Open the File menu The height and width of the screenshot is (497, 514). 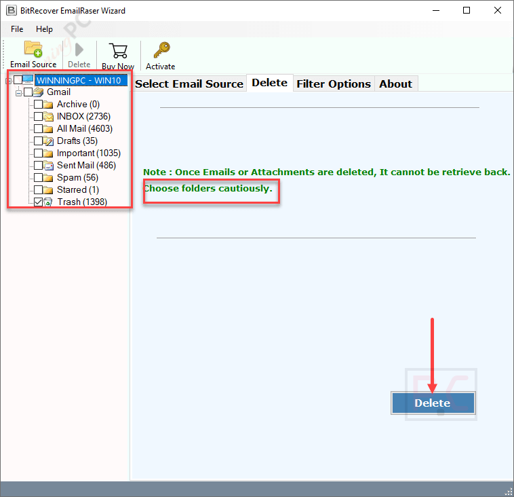pos(17,29)
